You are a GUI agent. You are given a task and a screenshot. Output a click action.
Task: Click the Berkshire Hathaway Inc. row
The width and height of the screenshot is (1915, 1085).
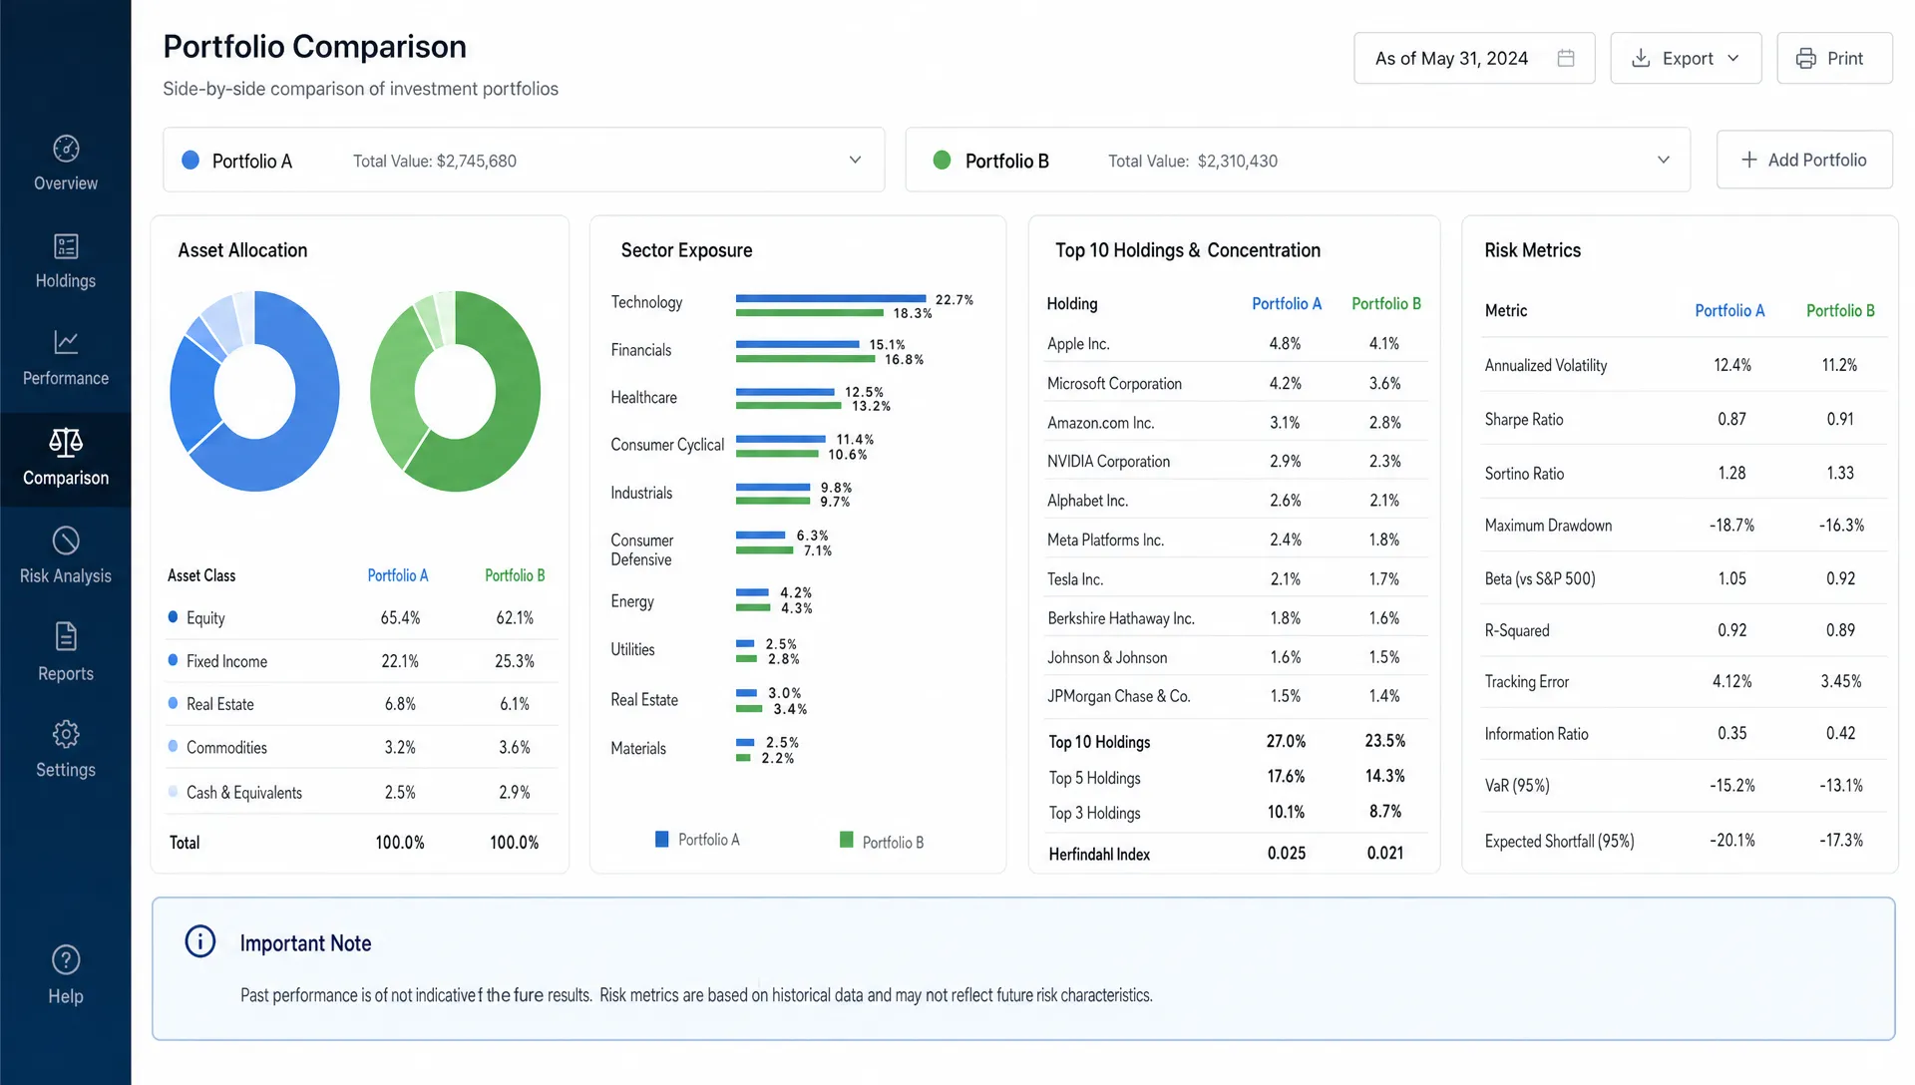[1235, 618]
